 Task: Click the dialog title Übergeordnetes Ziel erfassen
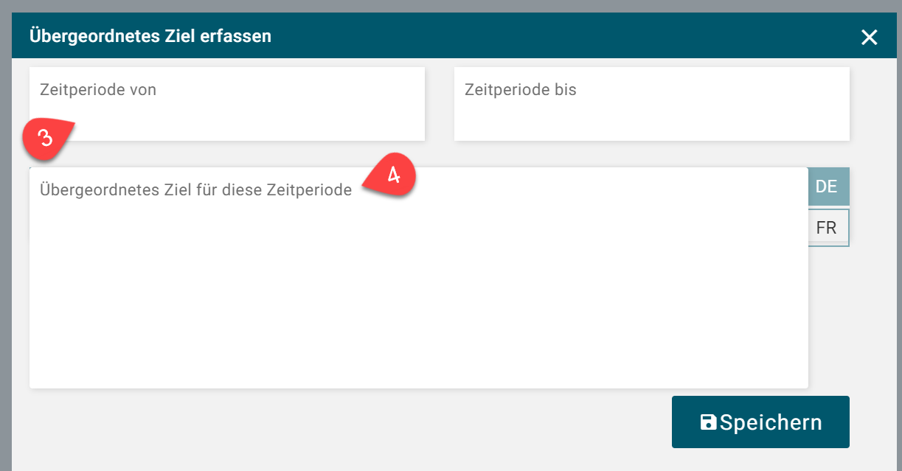150,35
